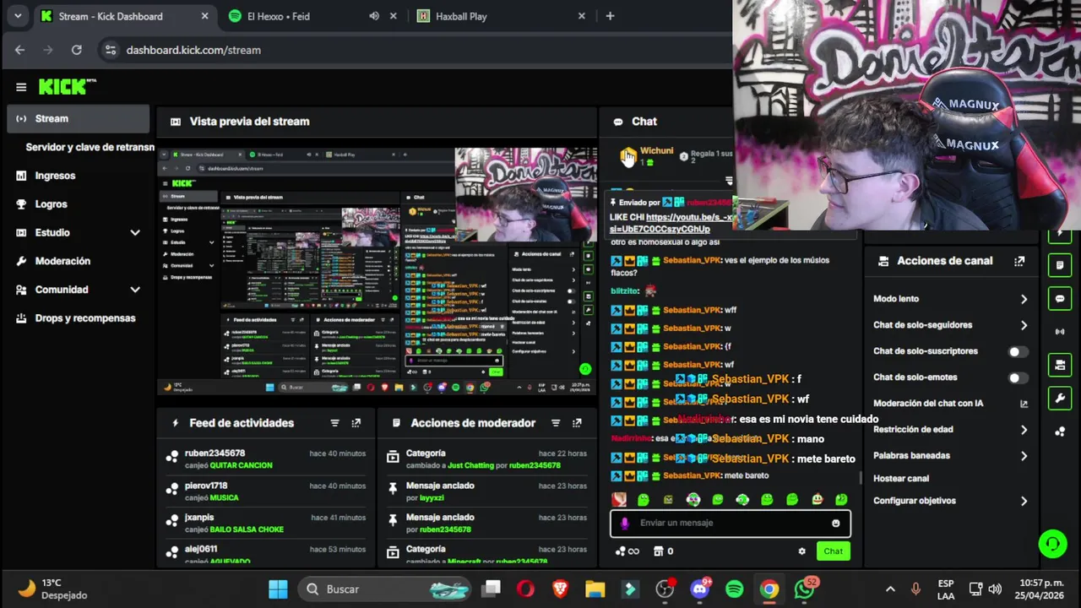The image size is (1081, 608).
Task: Open the Windows Start menu
Action: pyautogui.click(x=277, y=589)
